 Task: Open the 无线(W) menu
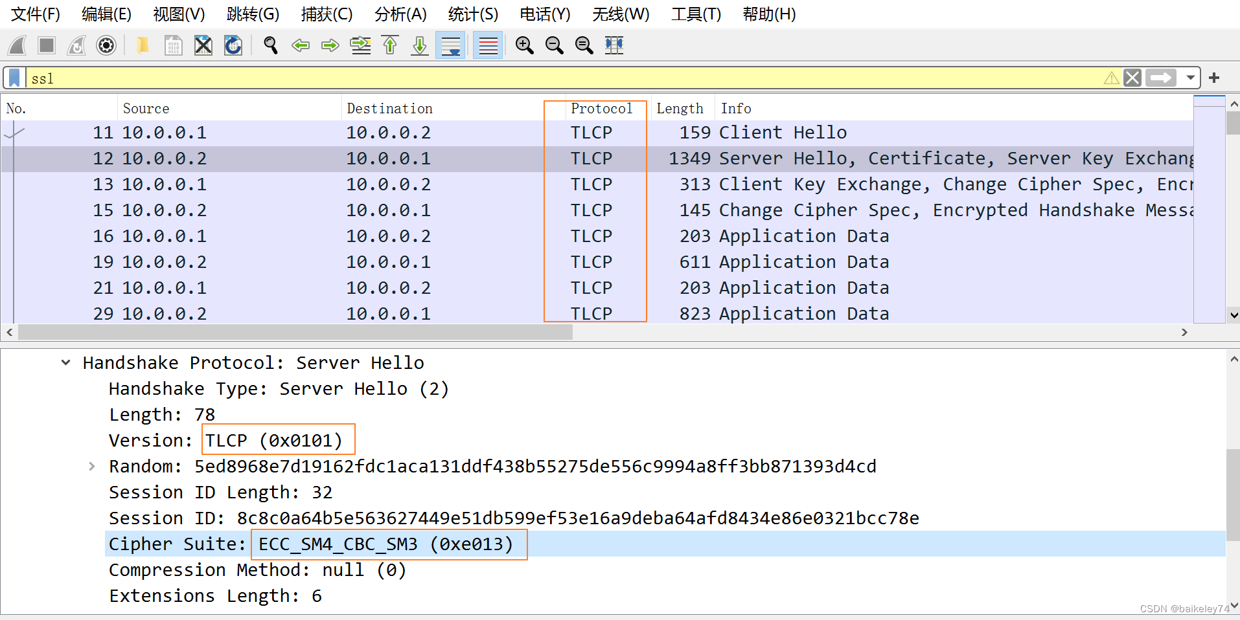point(621,14)
